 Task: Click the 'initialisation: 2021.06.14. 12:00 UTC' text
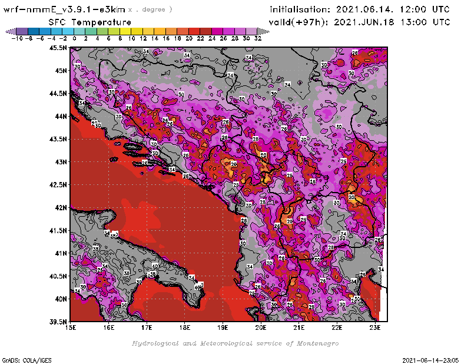(360, 9)
